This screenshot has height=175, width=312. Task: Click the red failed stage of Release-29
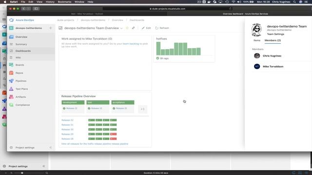pos(114,134)
